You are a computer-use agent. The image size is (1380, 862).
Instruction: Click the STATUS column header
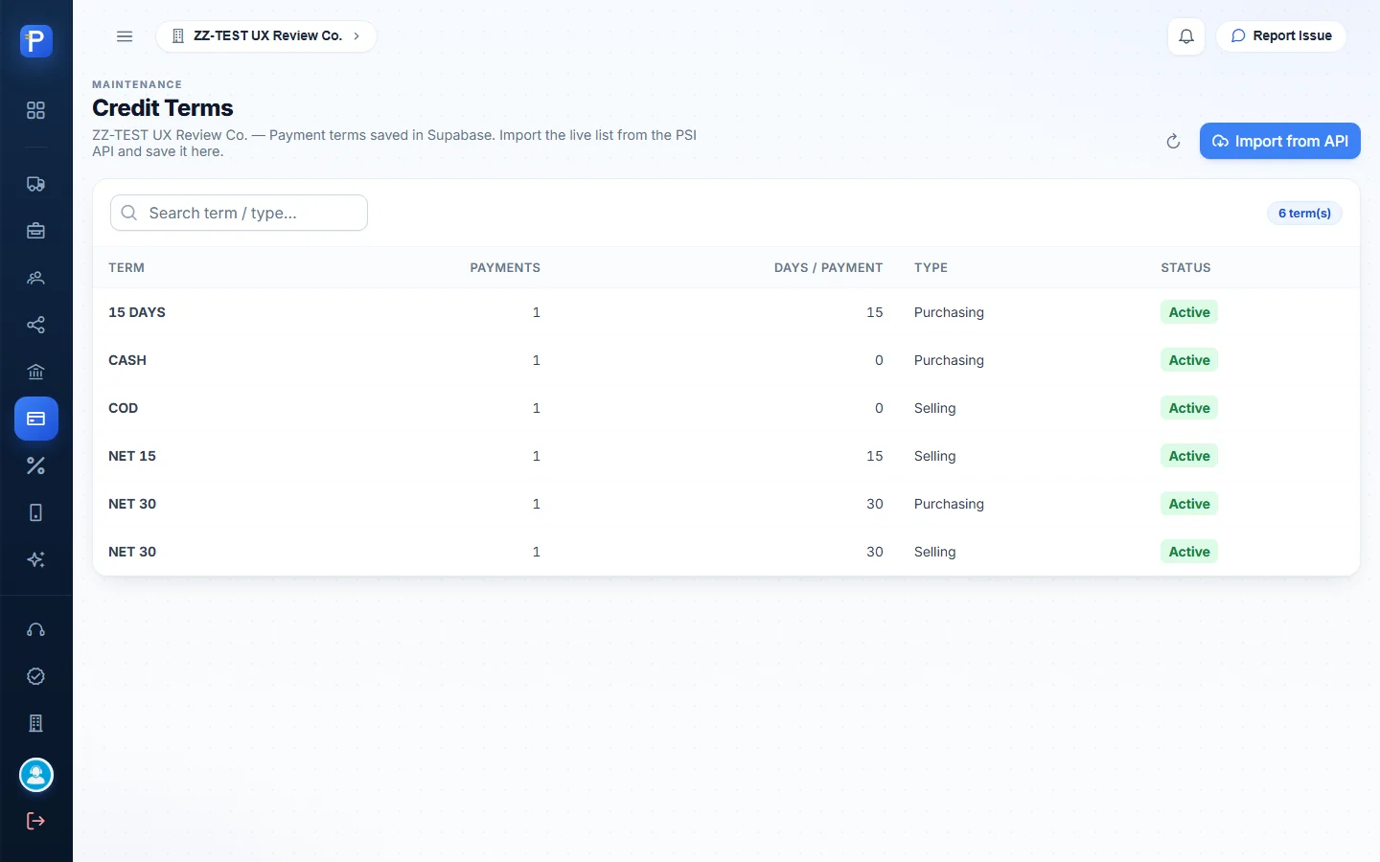(1185, 268)
